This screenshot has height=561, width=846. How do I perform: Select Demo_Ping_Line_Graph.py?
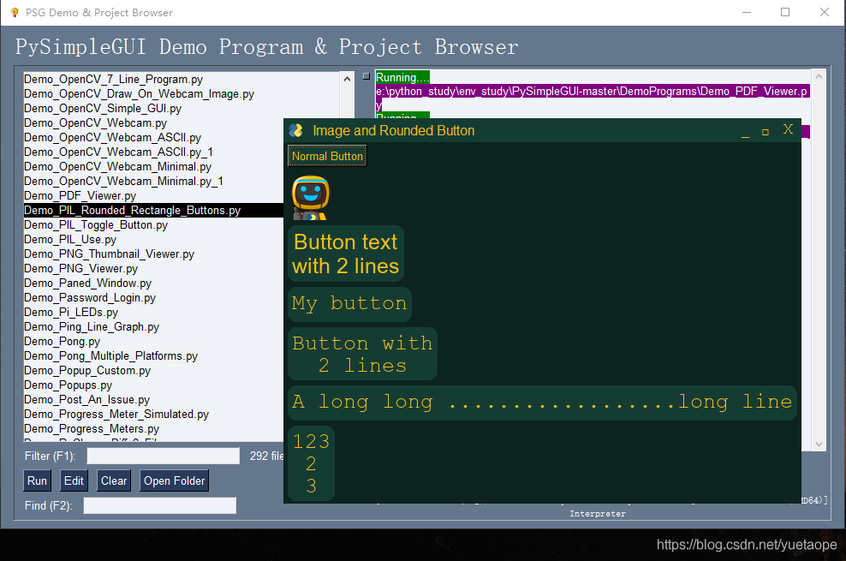(x=92, y=327)
